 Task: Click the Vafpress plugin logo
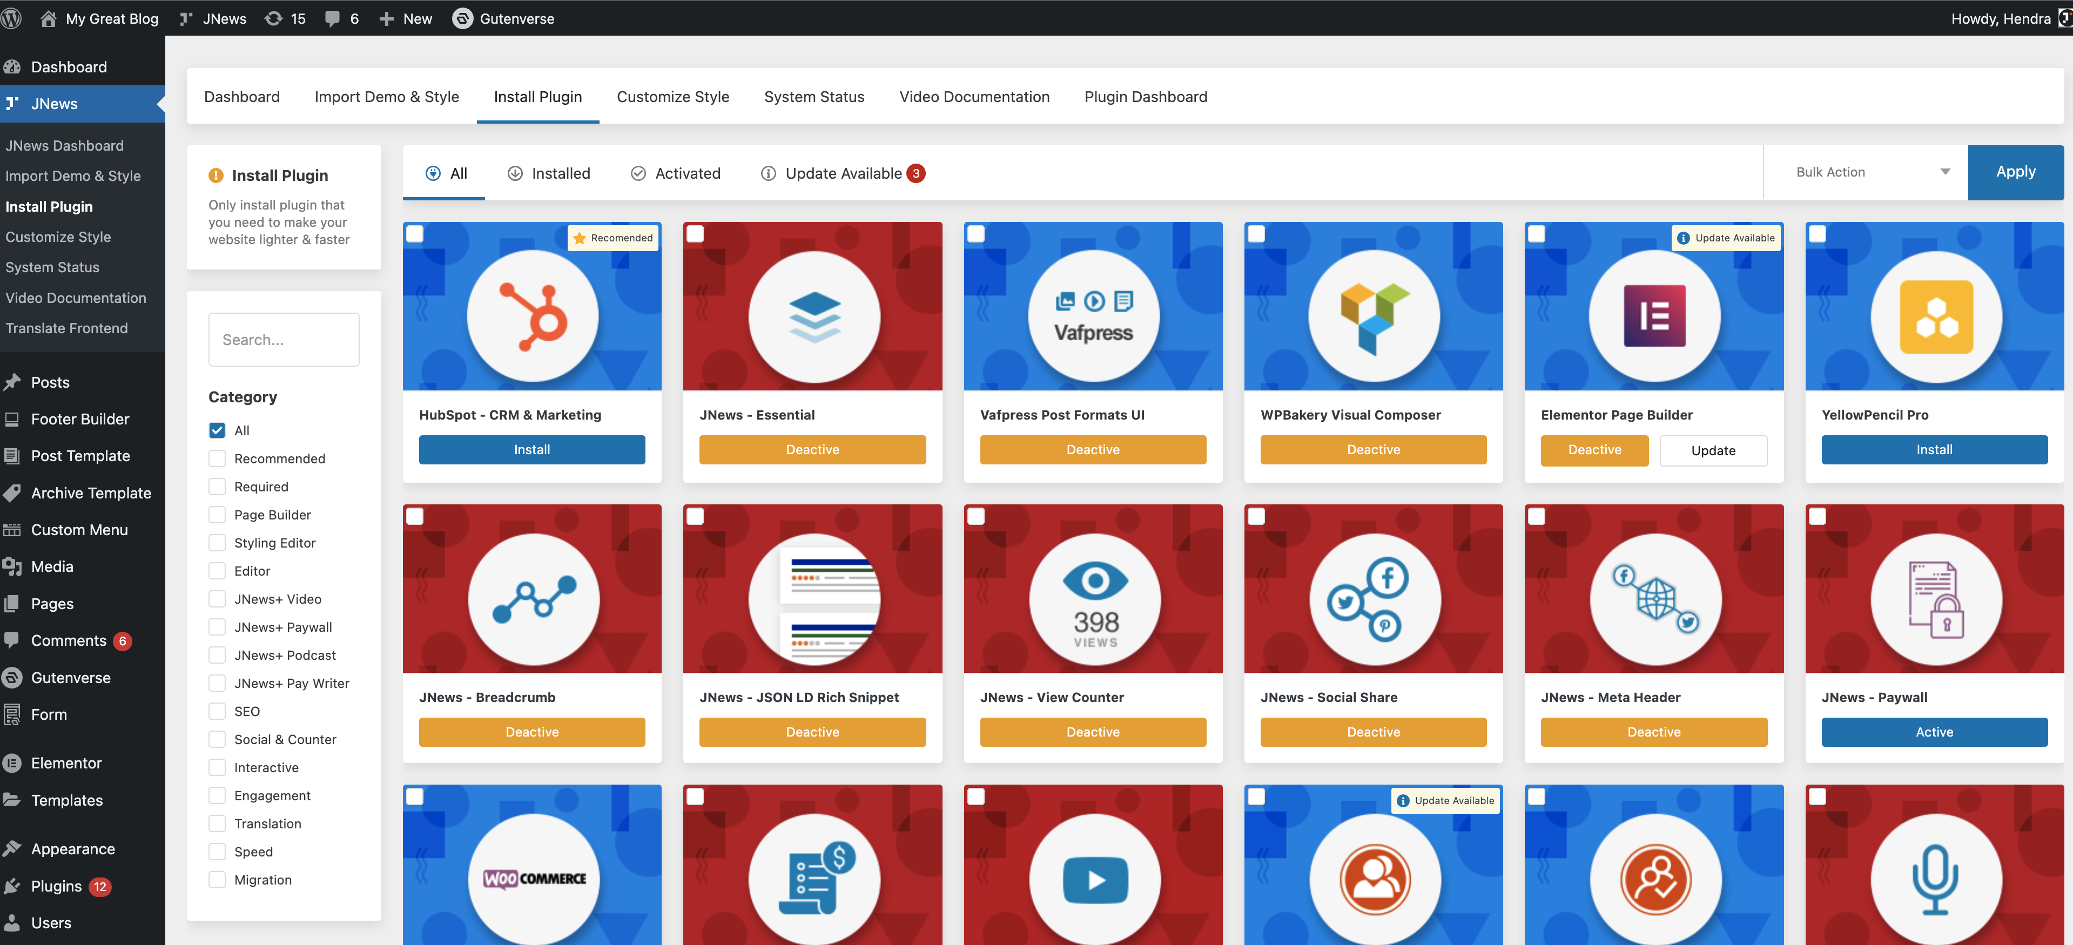[x=1094, y=316]
